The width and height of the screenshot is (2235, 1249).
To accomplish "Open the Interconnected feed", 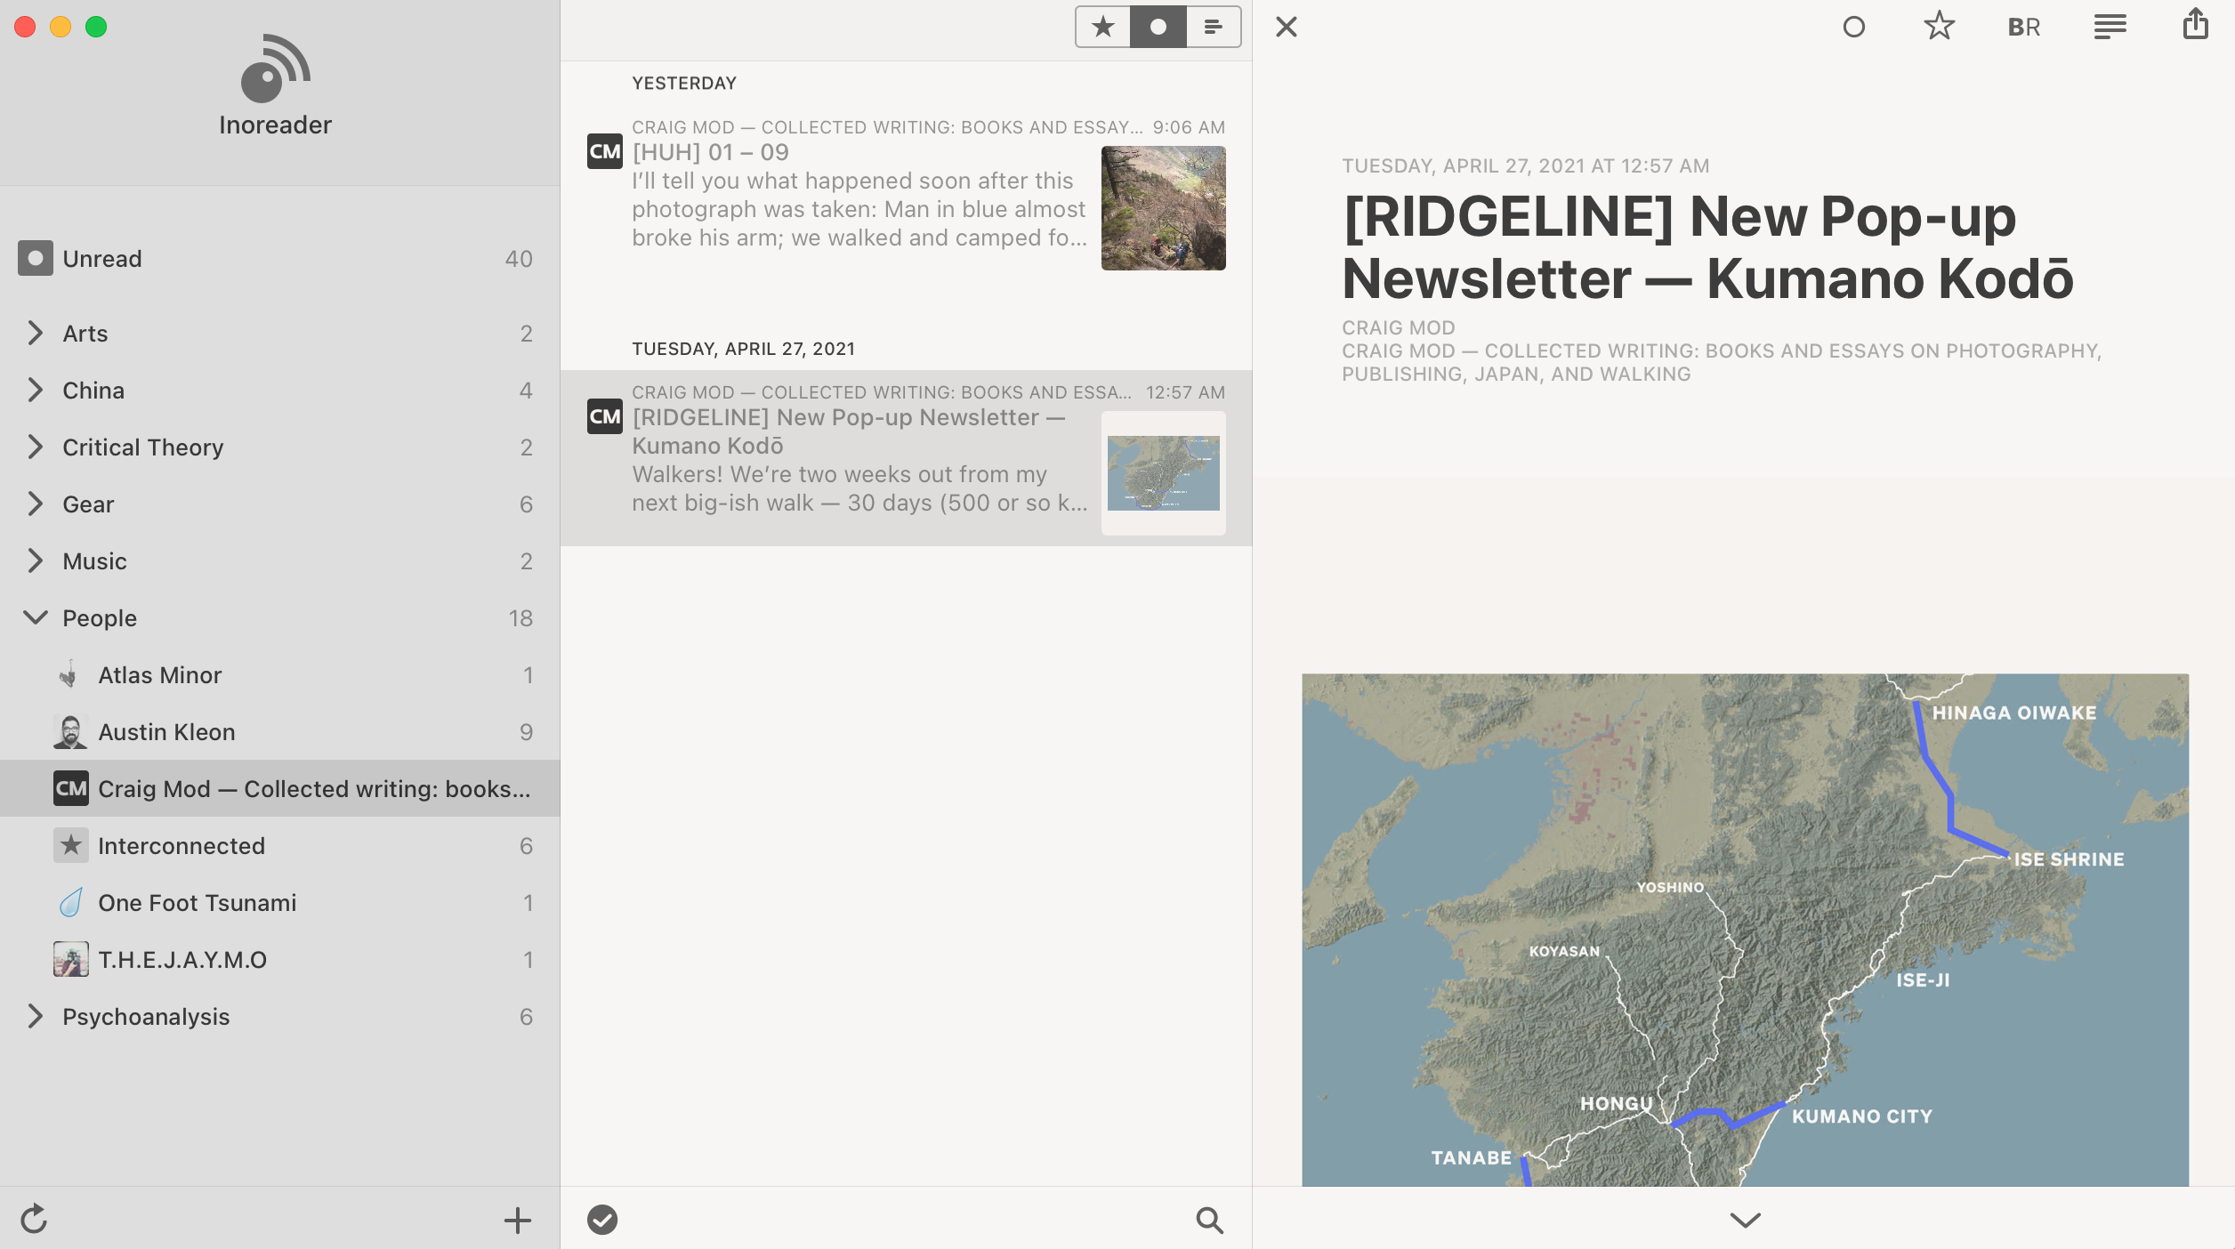I will point(279,845).
